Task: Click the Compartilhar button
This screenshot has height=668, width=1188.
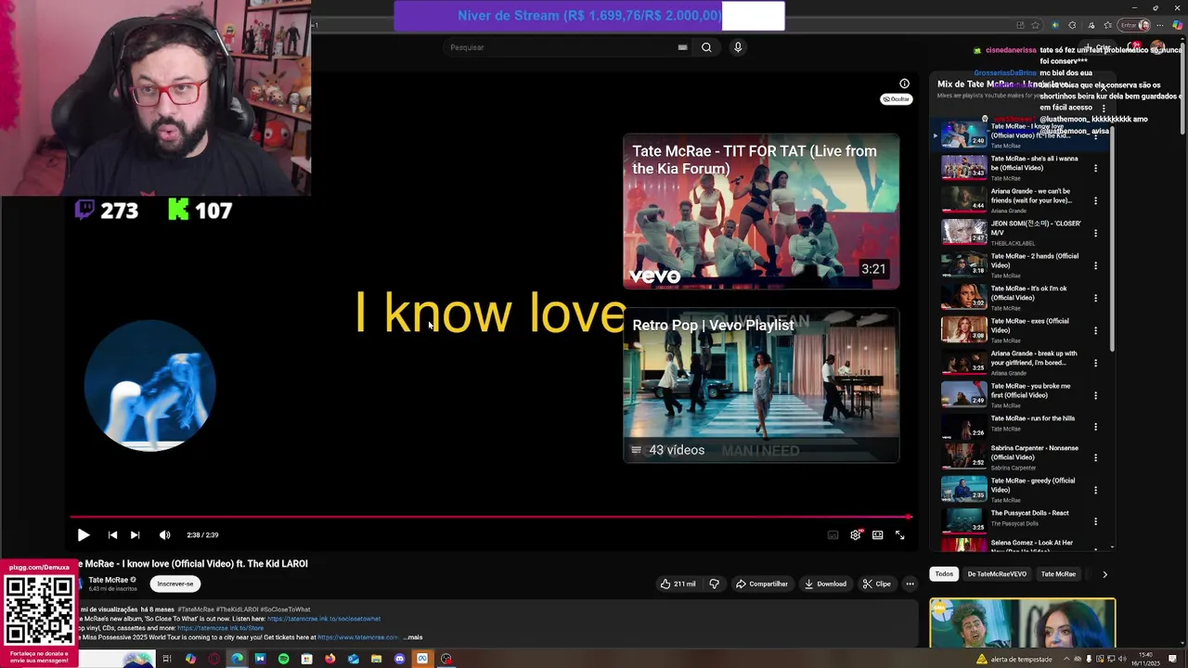Action: pyautogui.click(x=762, y=584)
